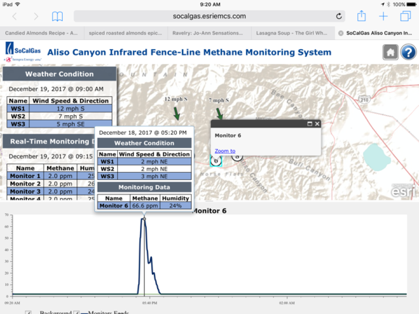The image size is (419, 314).
Task: Click the Monitor 6 circle marker on map
Action: [x=216, y=161]
